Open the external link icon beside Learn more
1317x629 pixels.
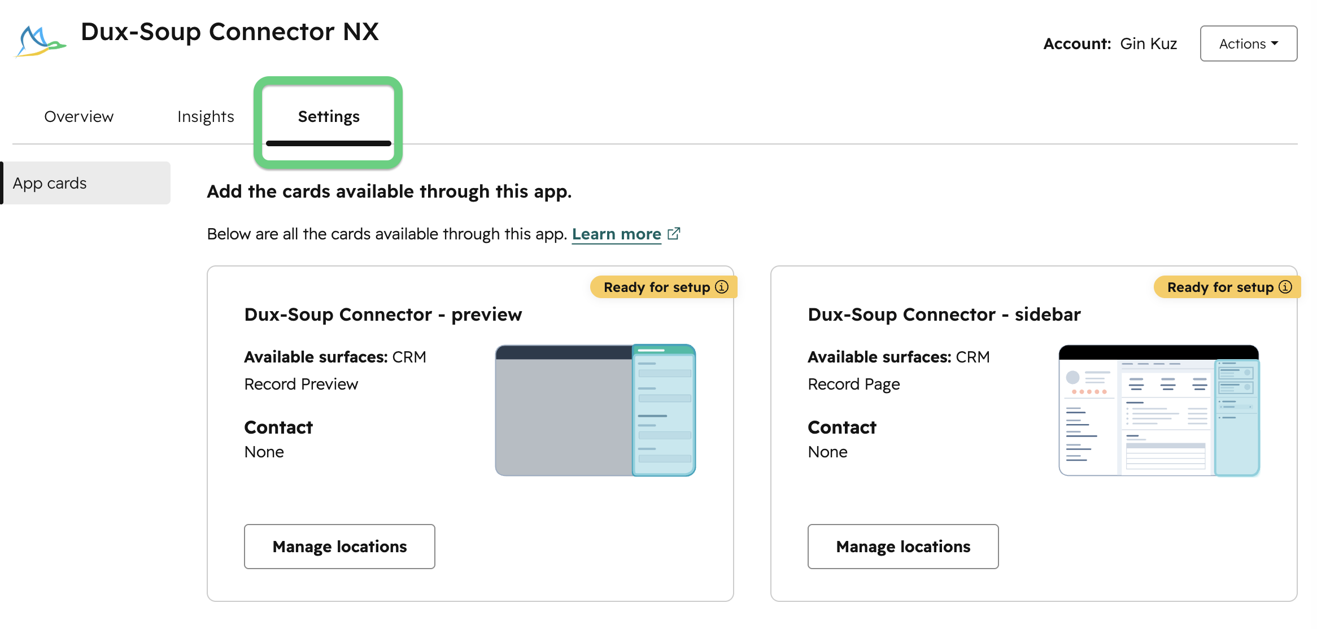coord(674,233)
